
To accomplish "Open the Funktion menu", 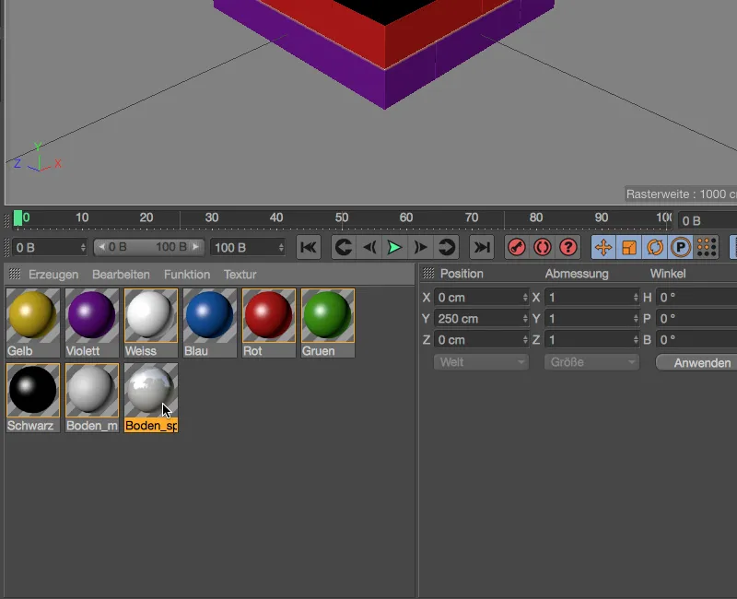I will pos(187,275).
